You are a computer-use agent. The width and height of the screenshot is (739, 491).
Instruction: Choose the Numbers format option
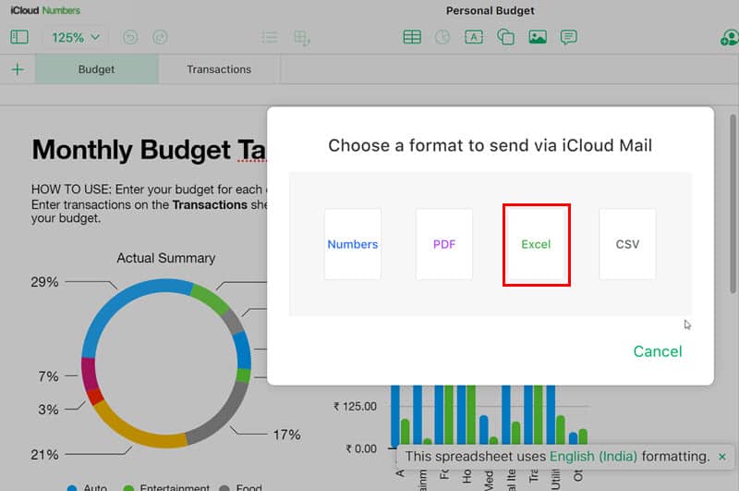coord(353,244)
